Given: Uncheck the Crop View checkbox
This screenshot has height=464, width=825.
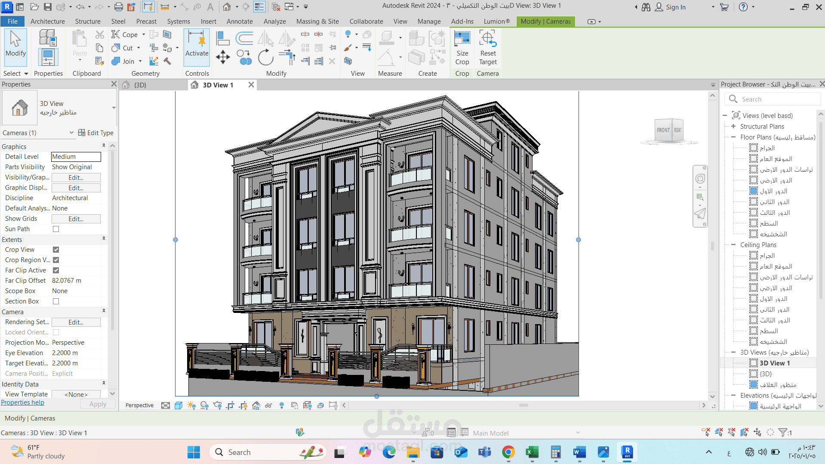Looking at the screenshot, I should tap(56, 250).
